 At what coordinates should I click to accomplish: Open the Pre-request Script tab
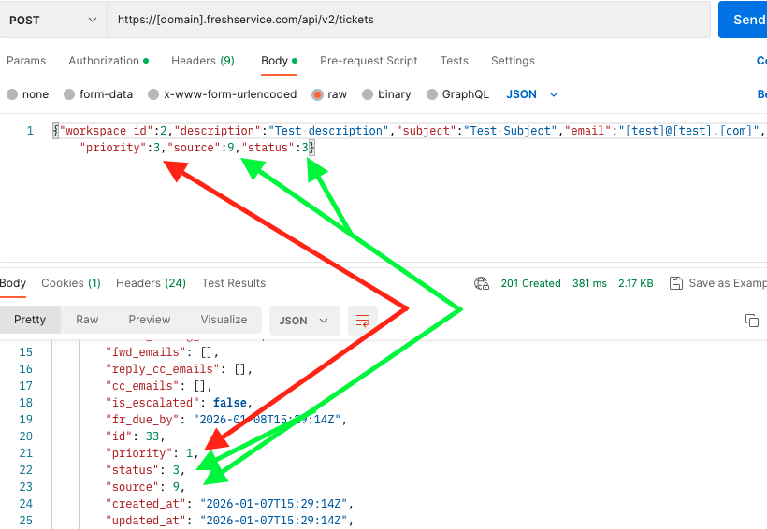[369, 61]
